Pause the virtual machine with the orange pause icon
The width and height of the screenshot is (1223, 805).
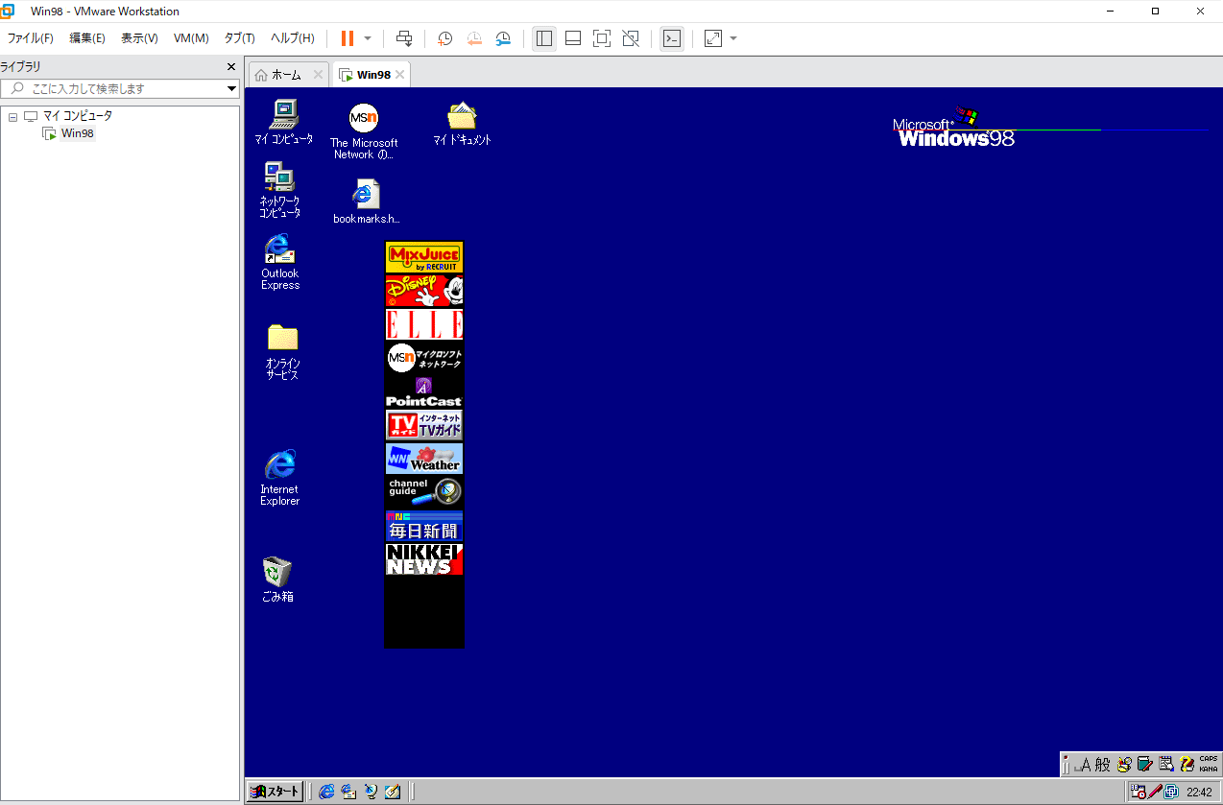tap(348, 38)
